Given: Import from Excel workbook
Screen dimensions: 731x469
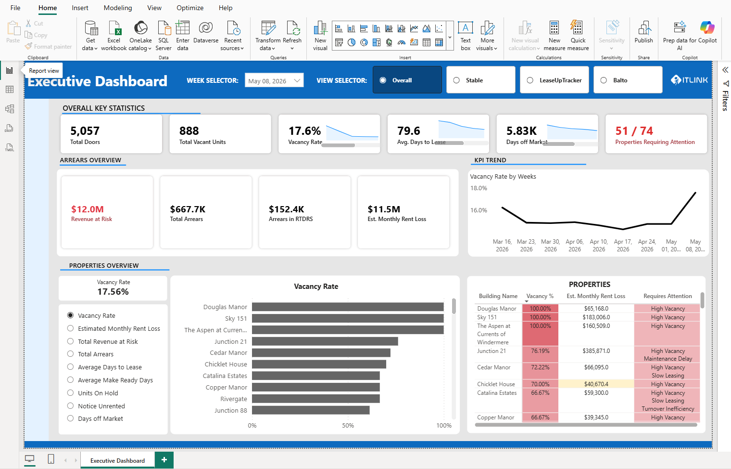Looking at the screenshot, I should (114, 36).
